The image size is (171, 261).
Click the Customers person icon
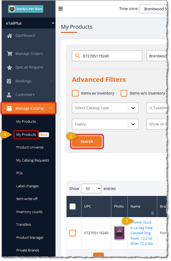point(9,95)
